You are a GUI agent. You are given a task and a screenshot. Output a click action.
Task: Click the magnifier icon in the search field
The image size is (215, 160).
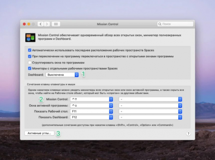pos(160,24)
